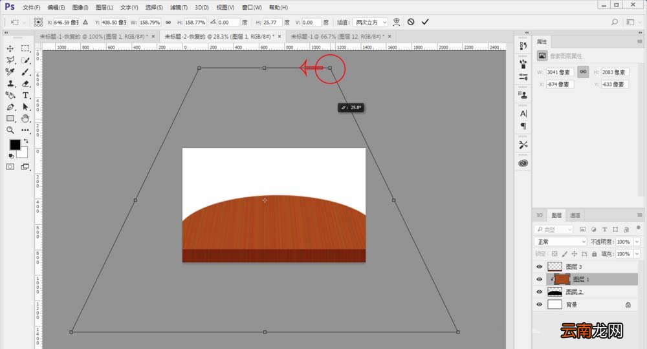Select the Paint Bucket tool
The image size is (647, 349).
point(10,95)
